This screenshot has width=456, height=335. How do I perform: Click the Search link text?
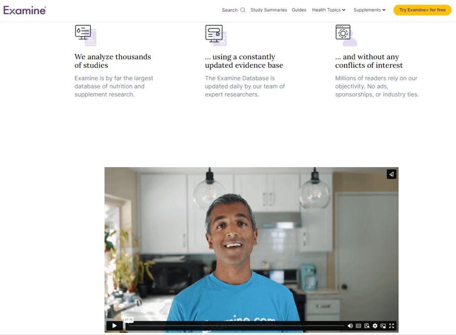[229, 10]
